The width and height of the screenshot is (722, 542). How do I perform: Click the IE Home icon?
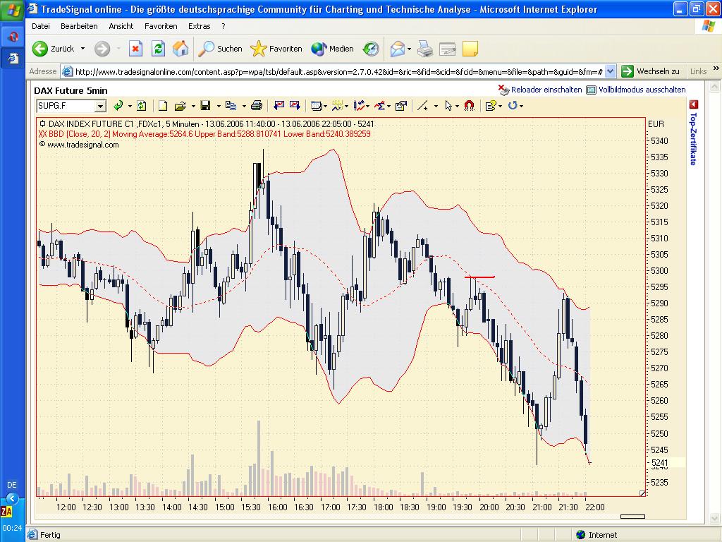[x=180, y=49]
